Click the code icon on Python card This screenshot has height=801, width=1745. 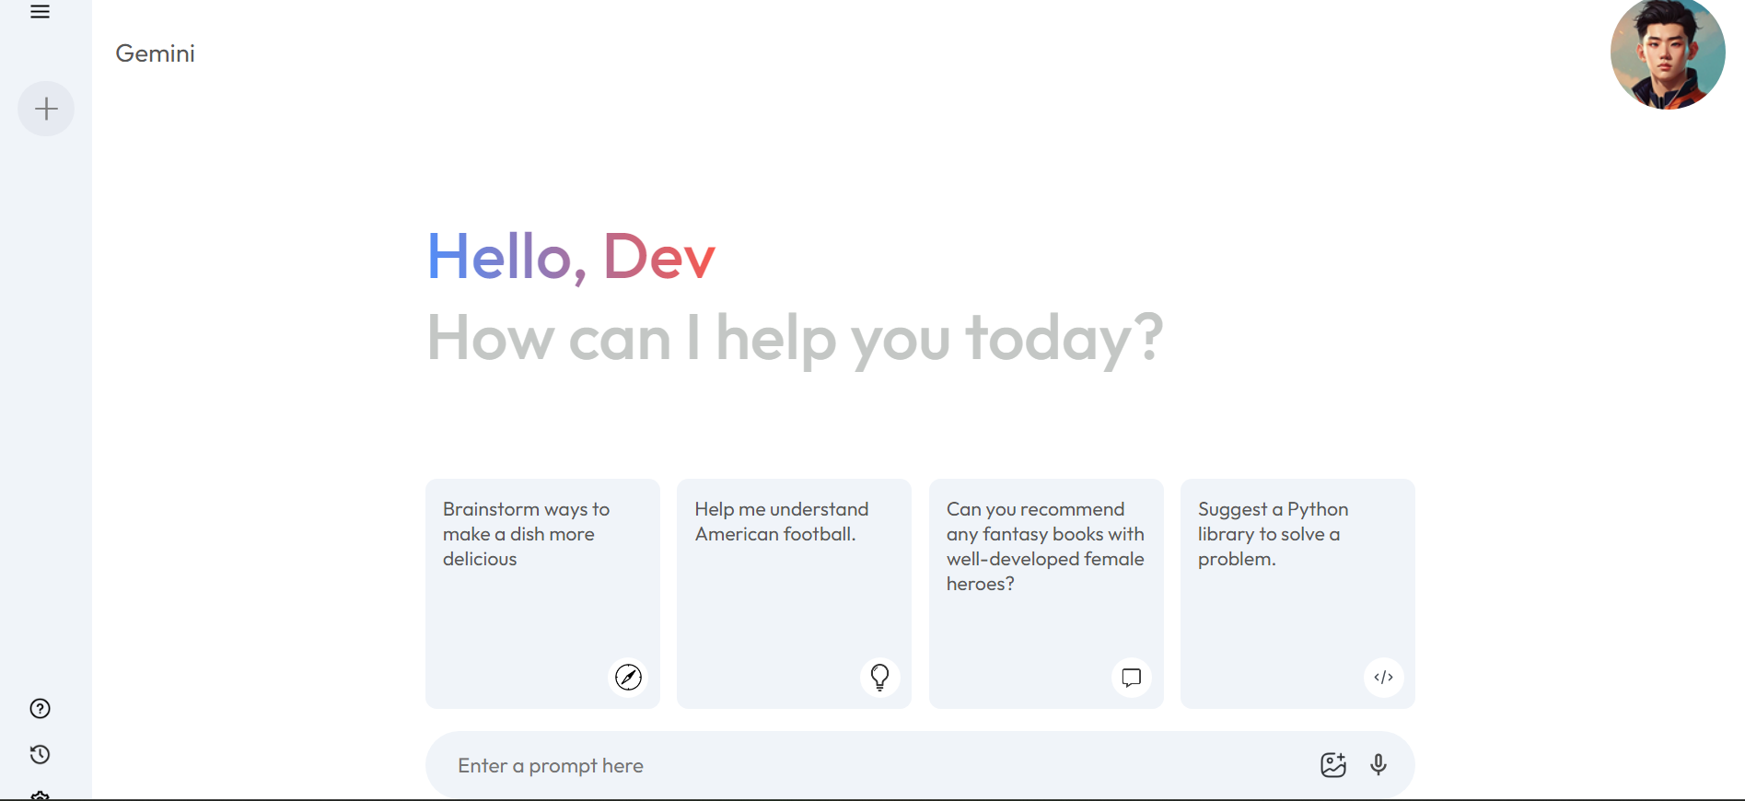[1383, 677]
